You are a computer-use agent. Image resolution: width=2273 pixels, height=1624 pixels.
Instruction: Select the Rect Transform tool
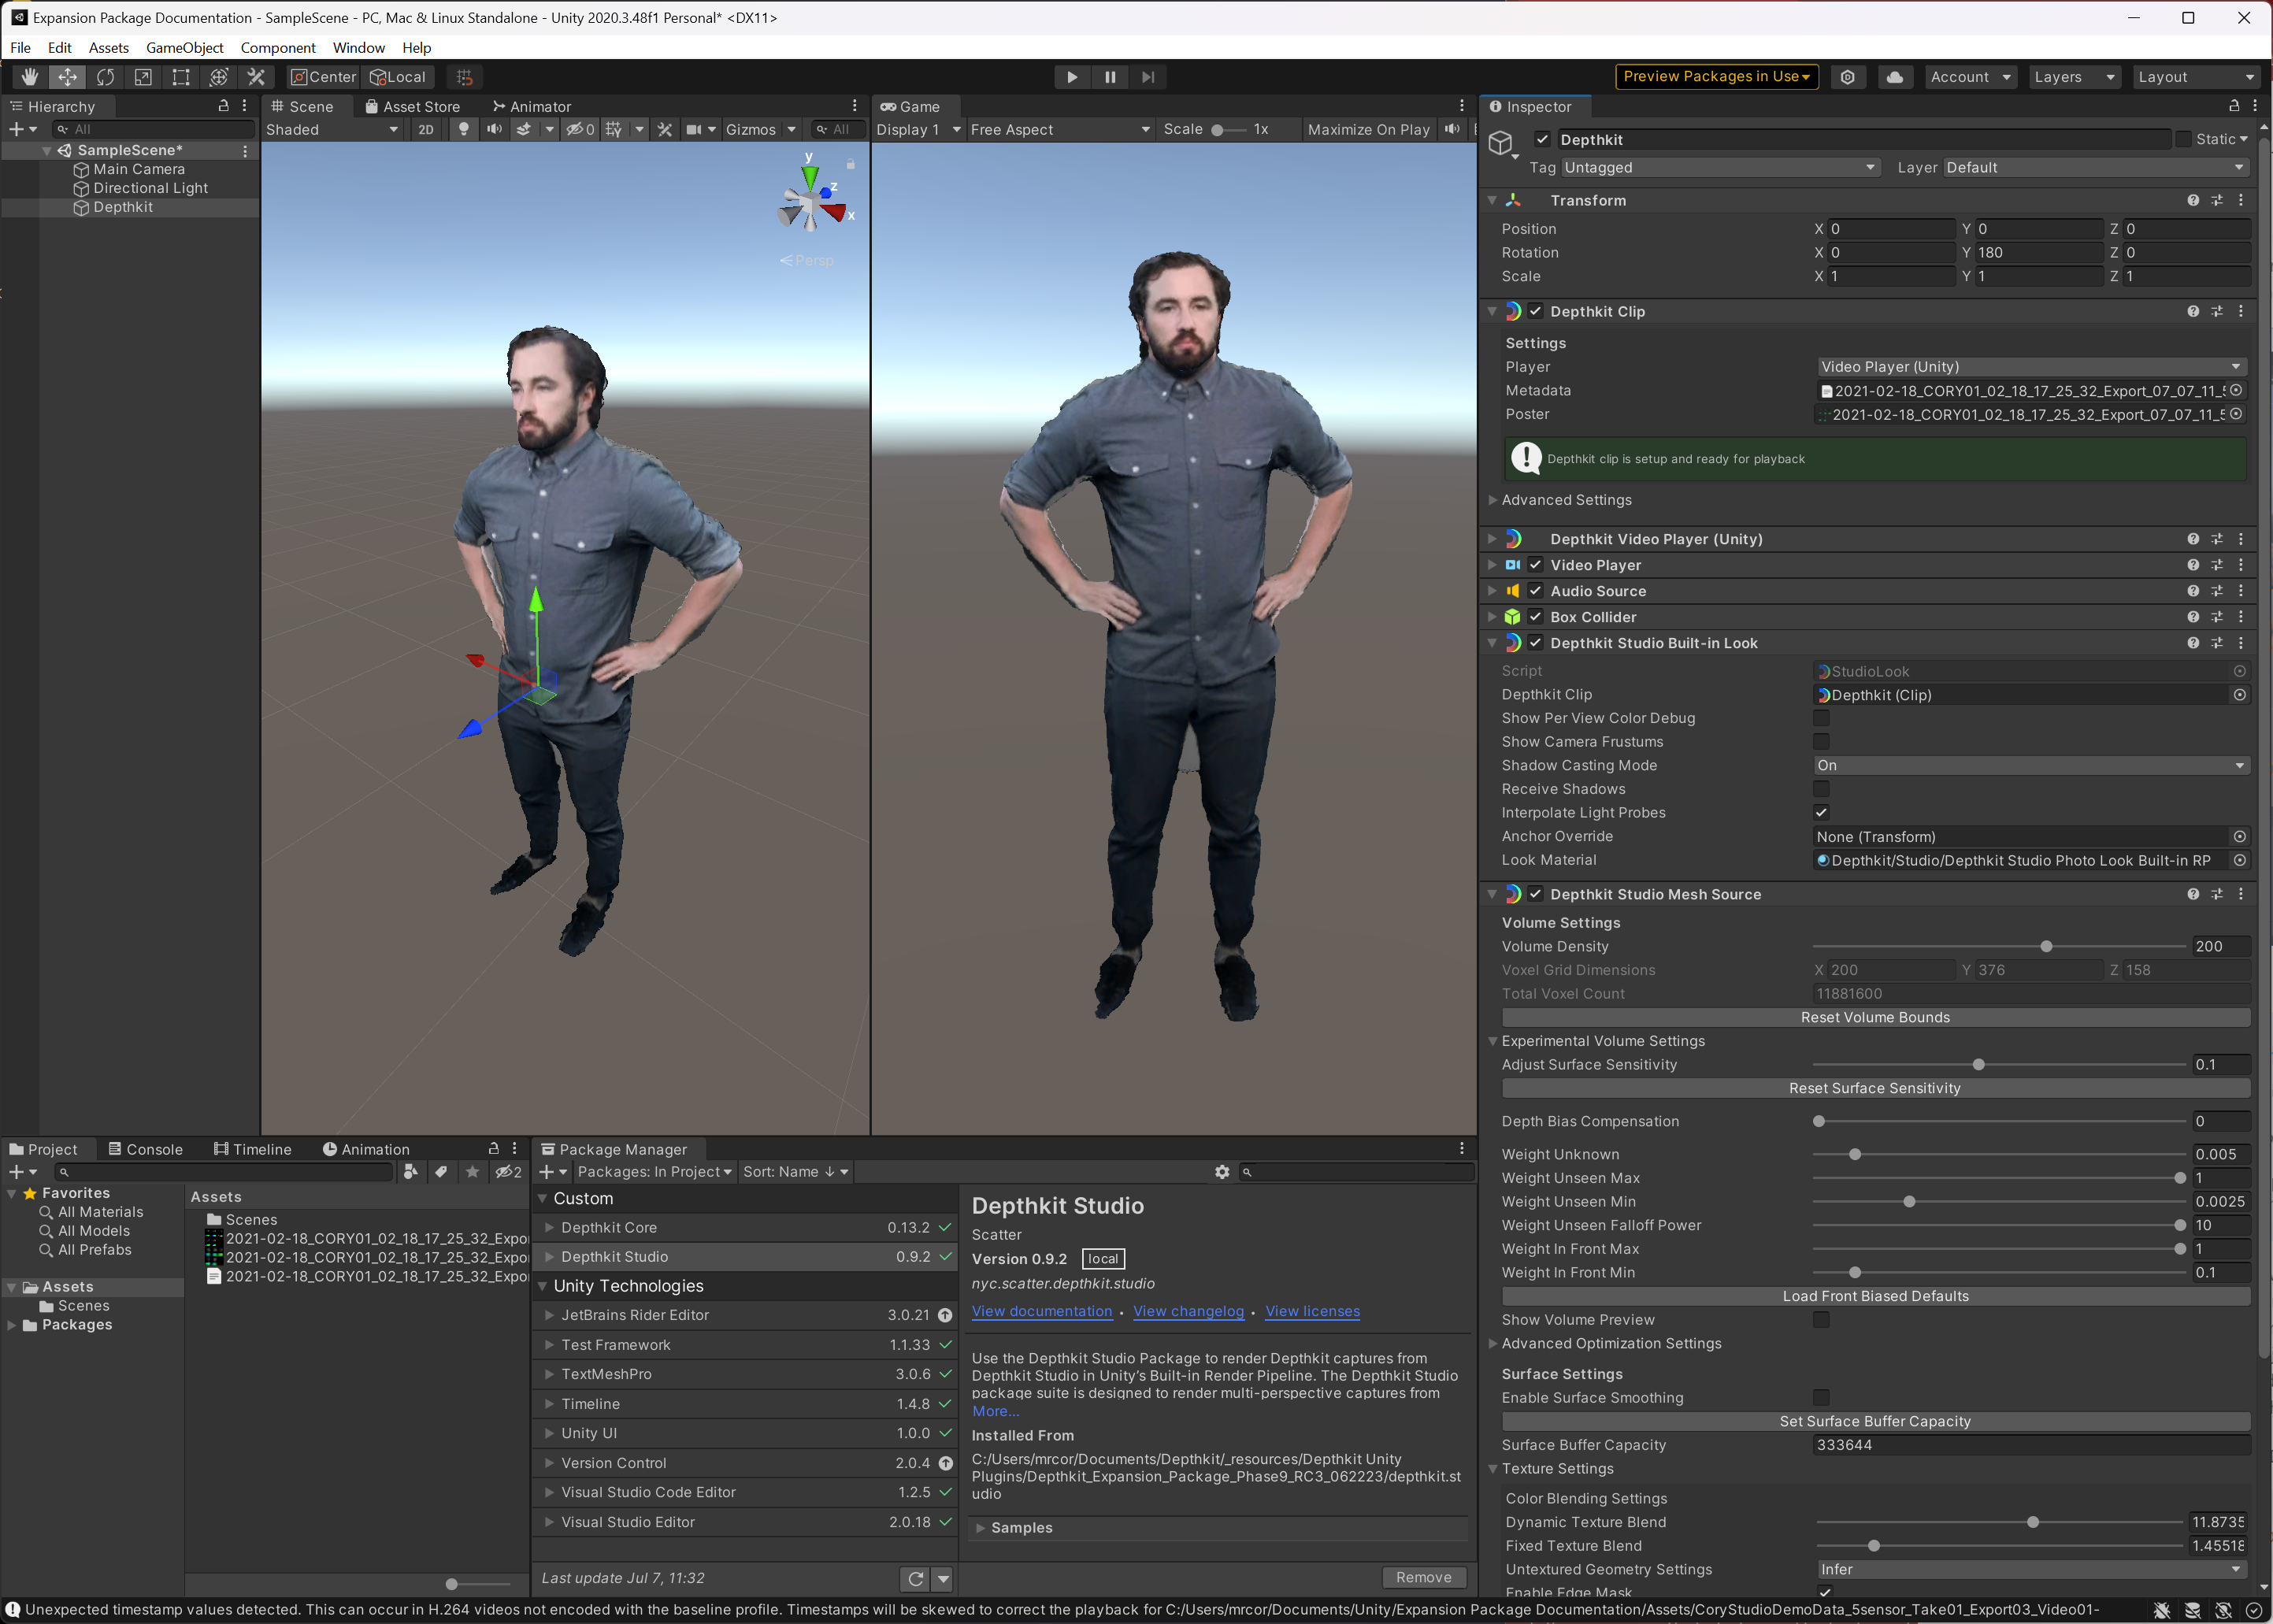[181, 77]
